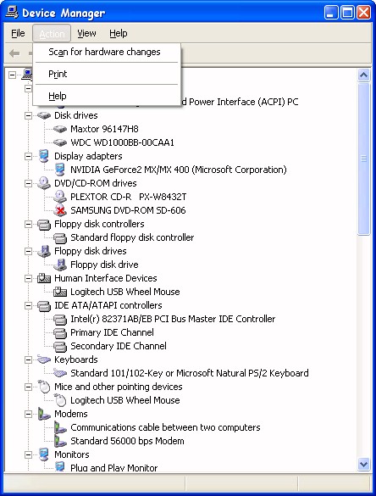Collapse the Monitors node
The image size is (376, 496).
coord(28,454)
